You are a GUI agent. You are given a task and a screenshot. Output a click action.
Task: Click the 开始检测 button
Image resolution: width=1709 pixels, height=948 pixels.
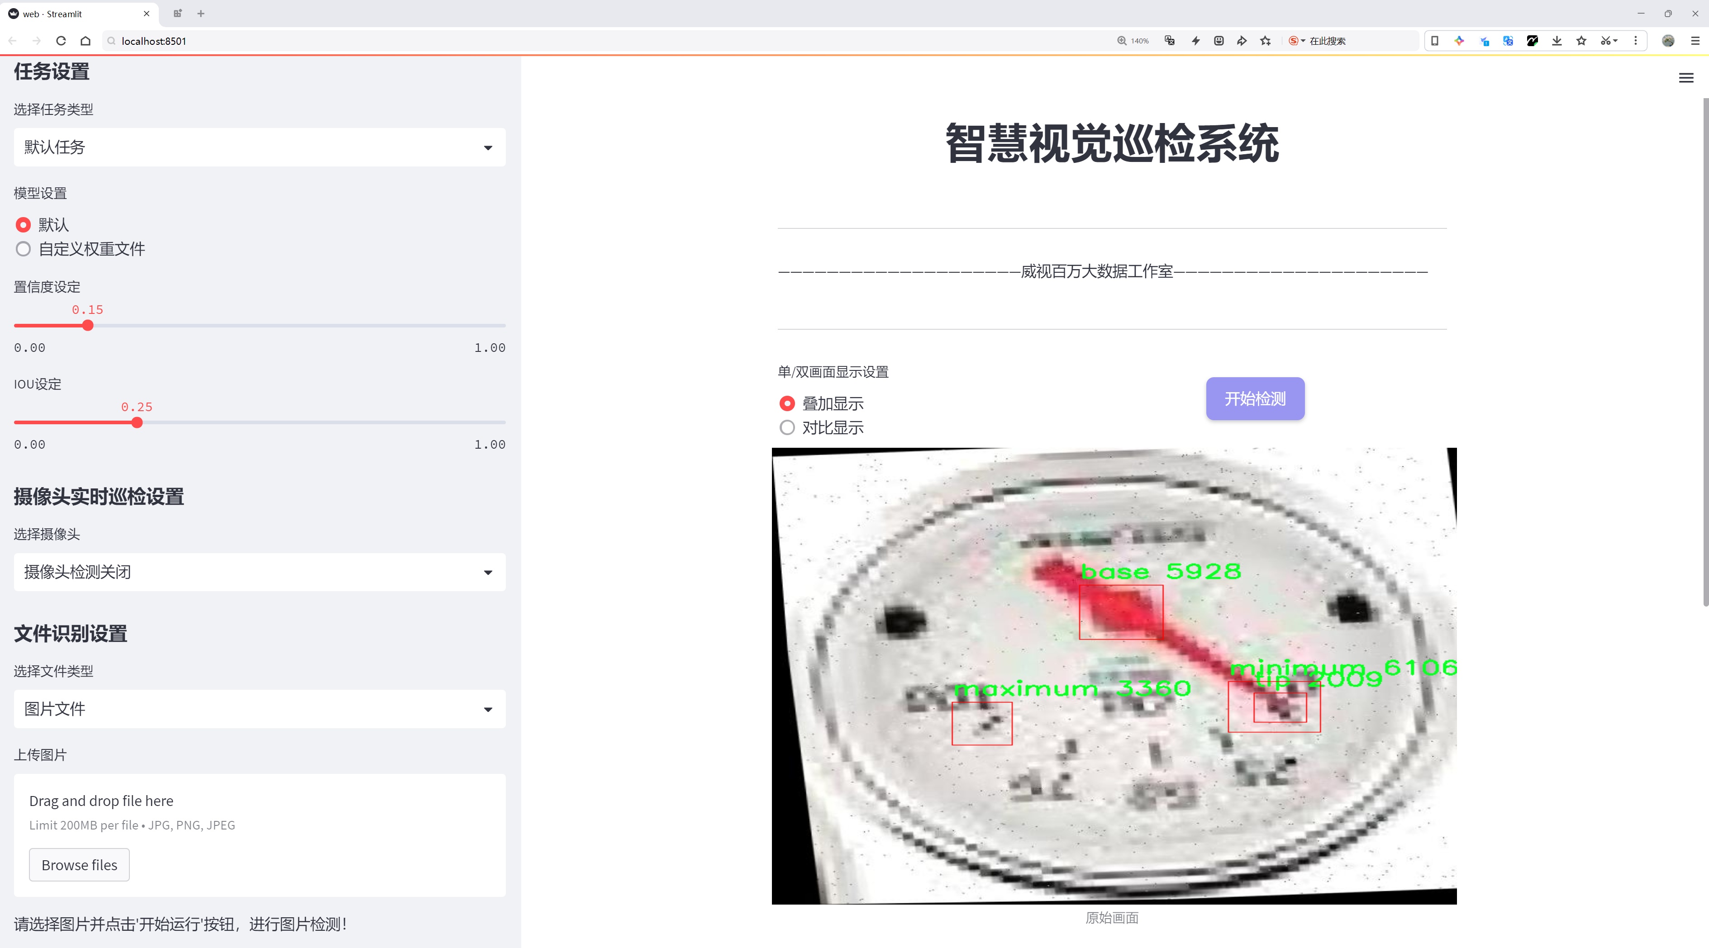coord(1255,398)
